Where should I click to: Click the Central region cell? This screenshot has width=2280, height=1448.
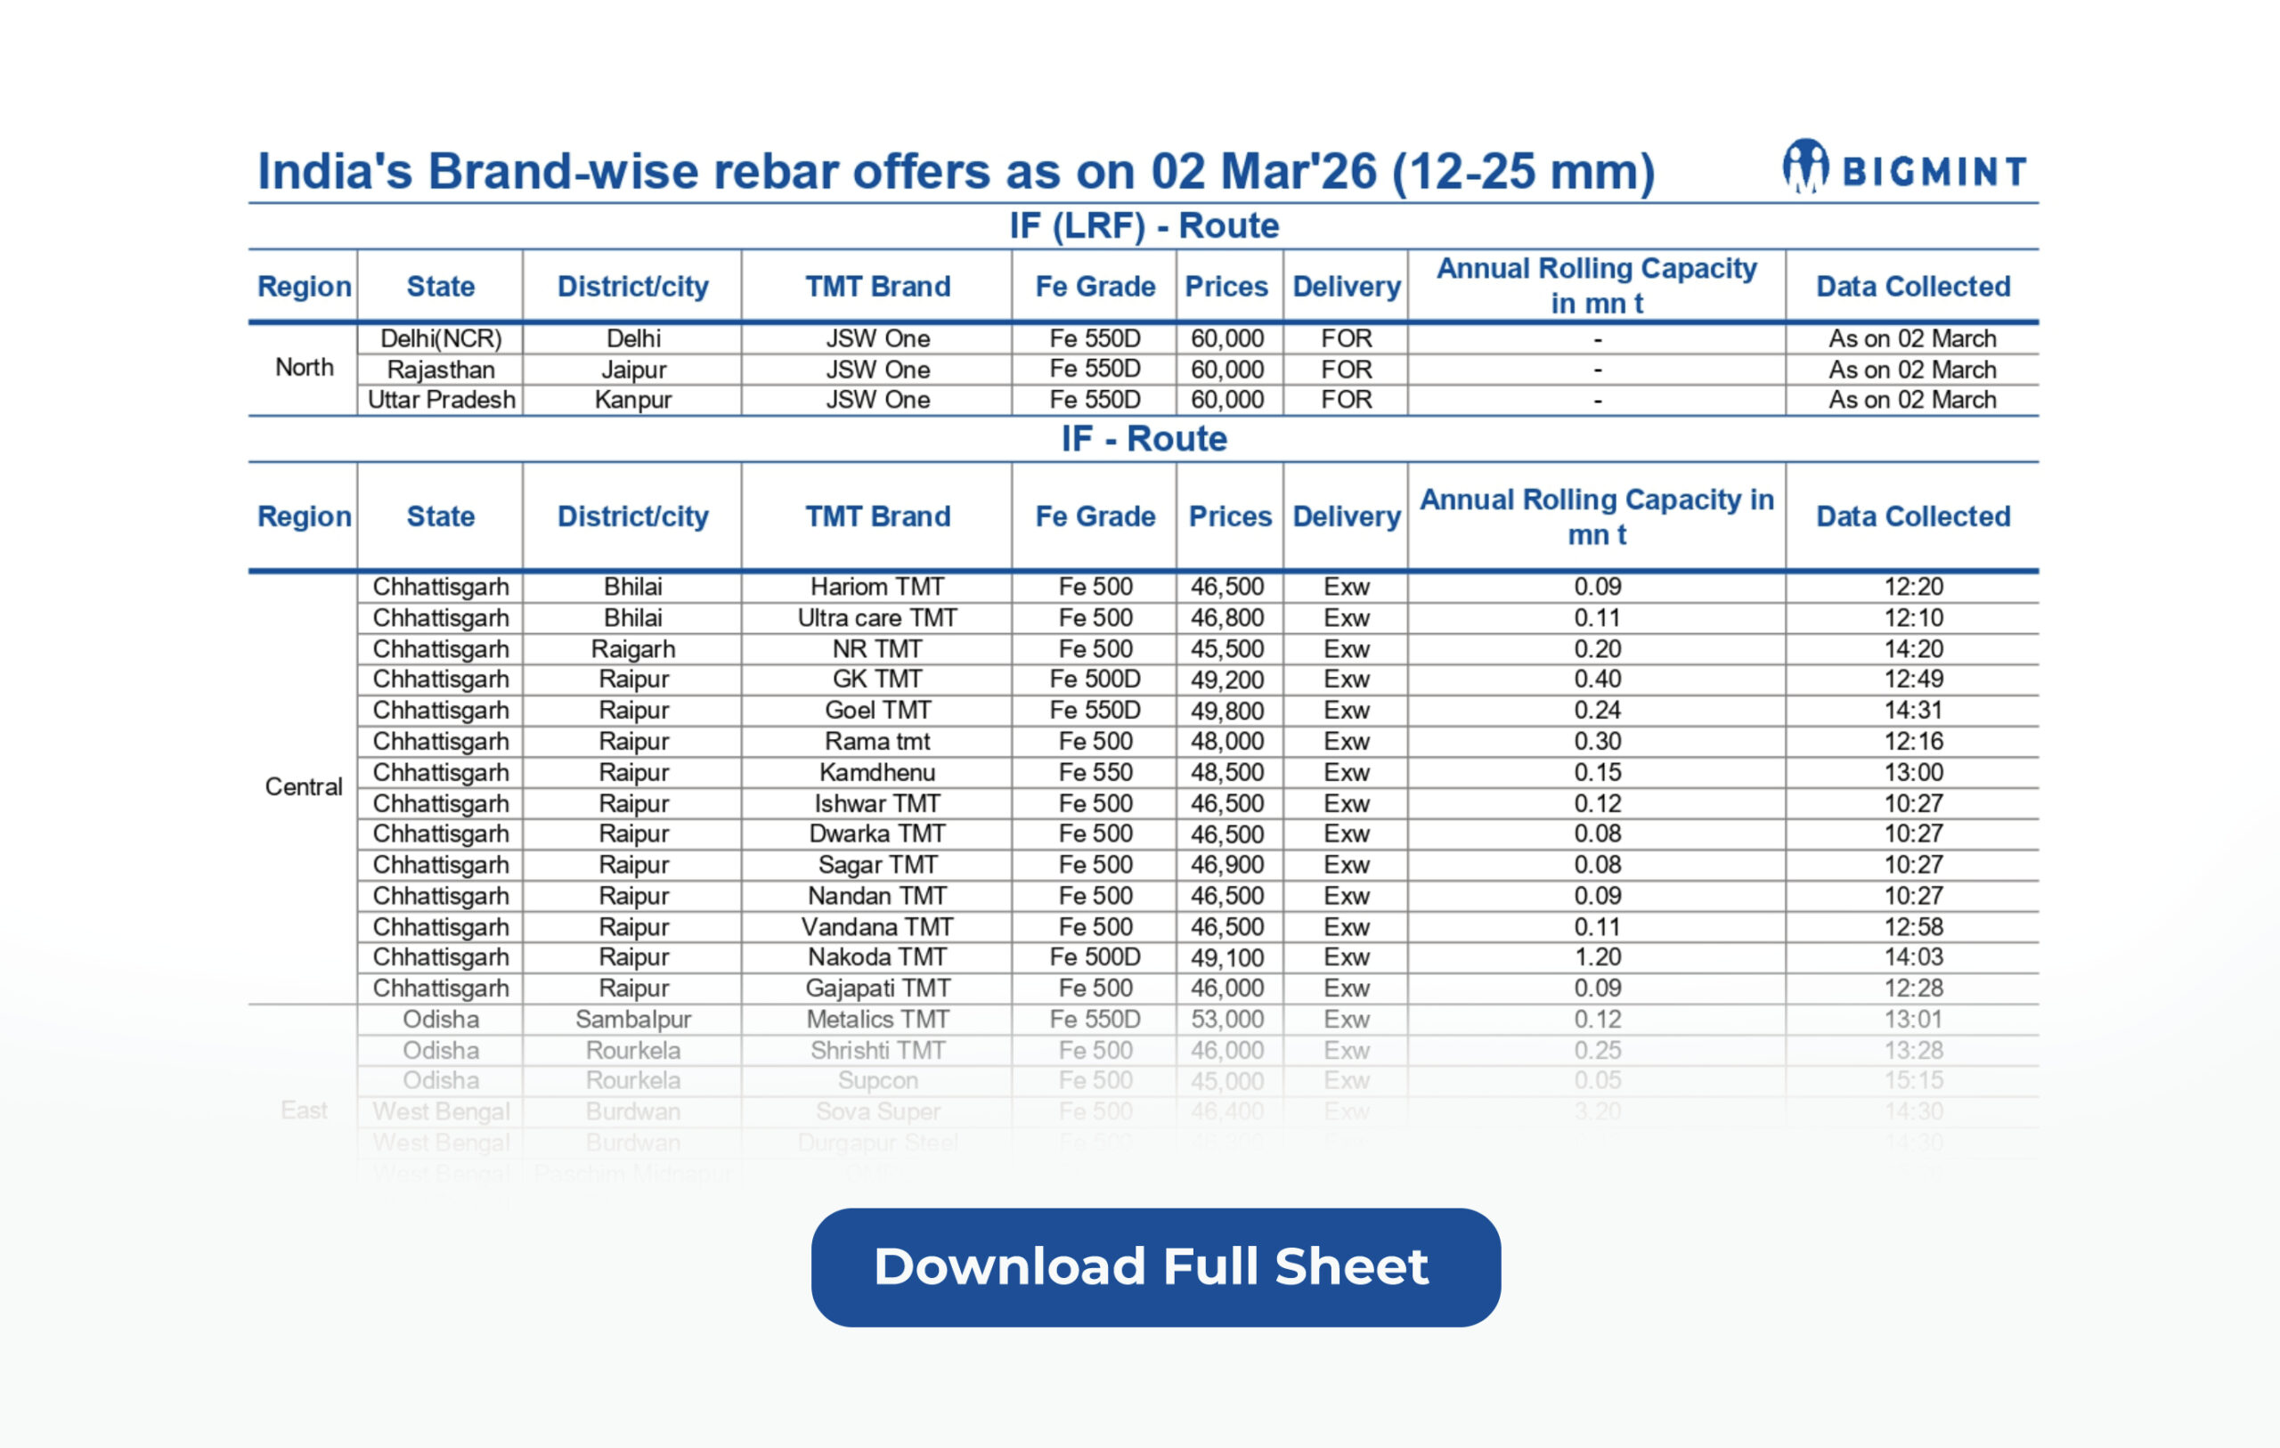303,787
